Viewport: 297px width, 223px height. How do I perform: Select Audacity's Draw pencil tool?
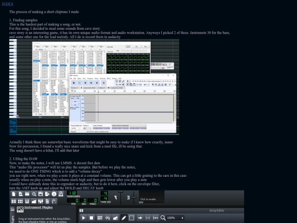click(x=123, y=81)
